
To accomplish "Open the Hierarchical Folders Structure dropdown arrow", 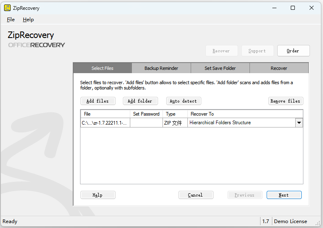I will coord(299,123).
